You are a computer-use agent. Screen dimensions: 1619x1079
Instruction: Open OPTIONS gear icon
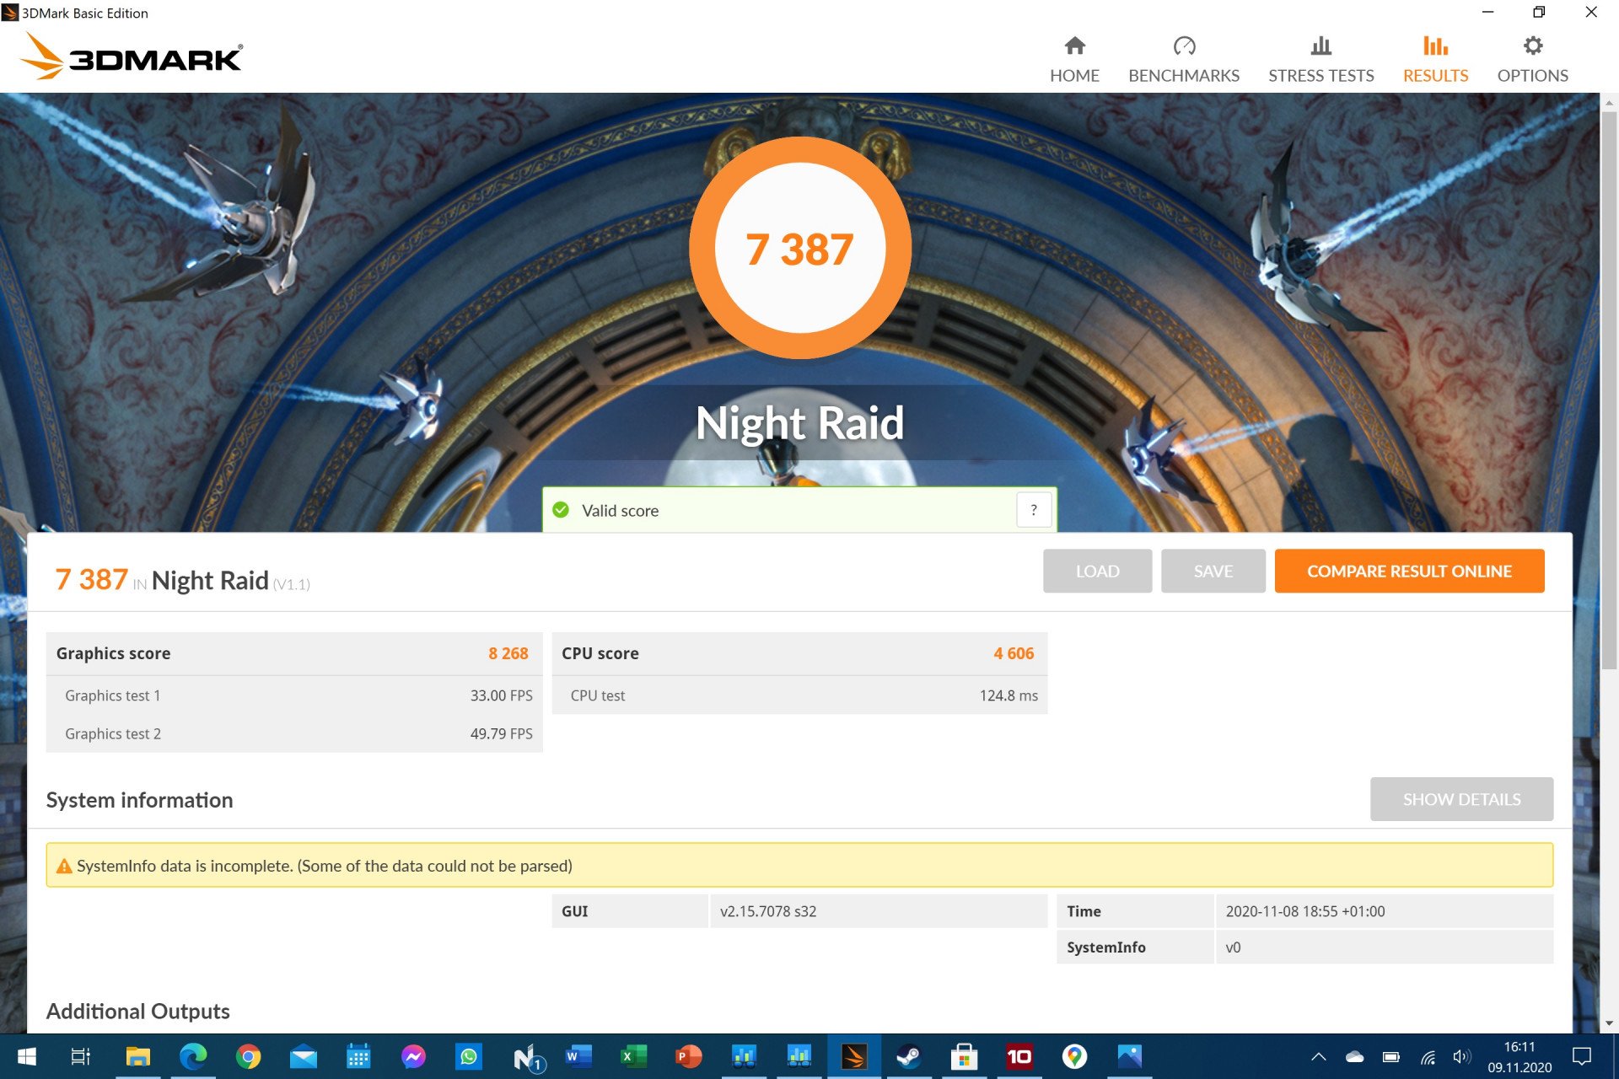(1533, 46)
